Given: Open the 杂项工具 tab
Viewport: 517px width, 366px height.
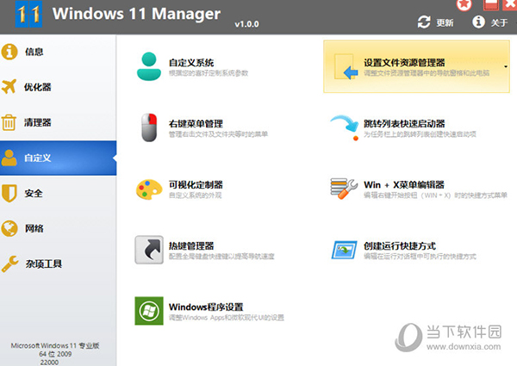Looking at the screenshot, I should coord(58,264).
